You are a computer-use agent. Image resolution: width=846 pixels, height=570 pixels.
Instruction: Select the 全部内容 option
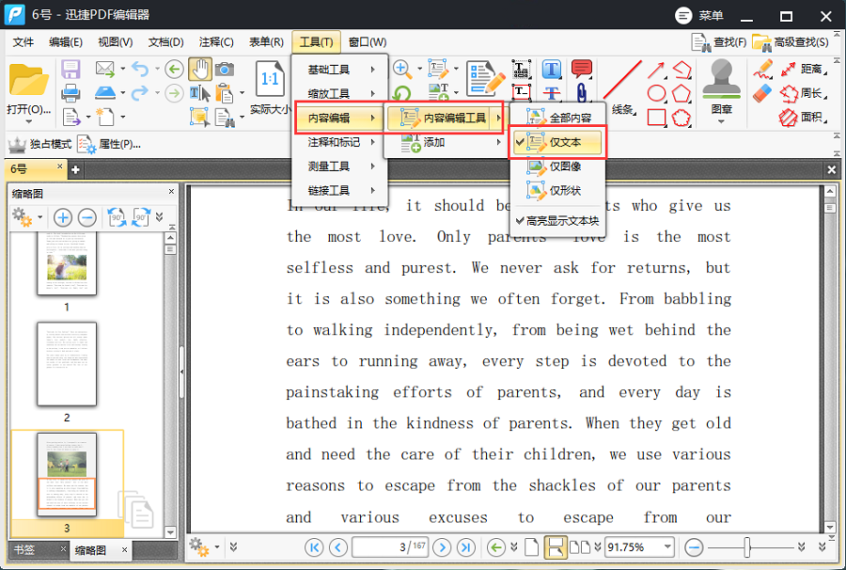(x=558, y=118)
